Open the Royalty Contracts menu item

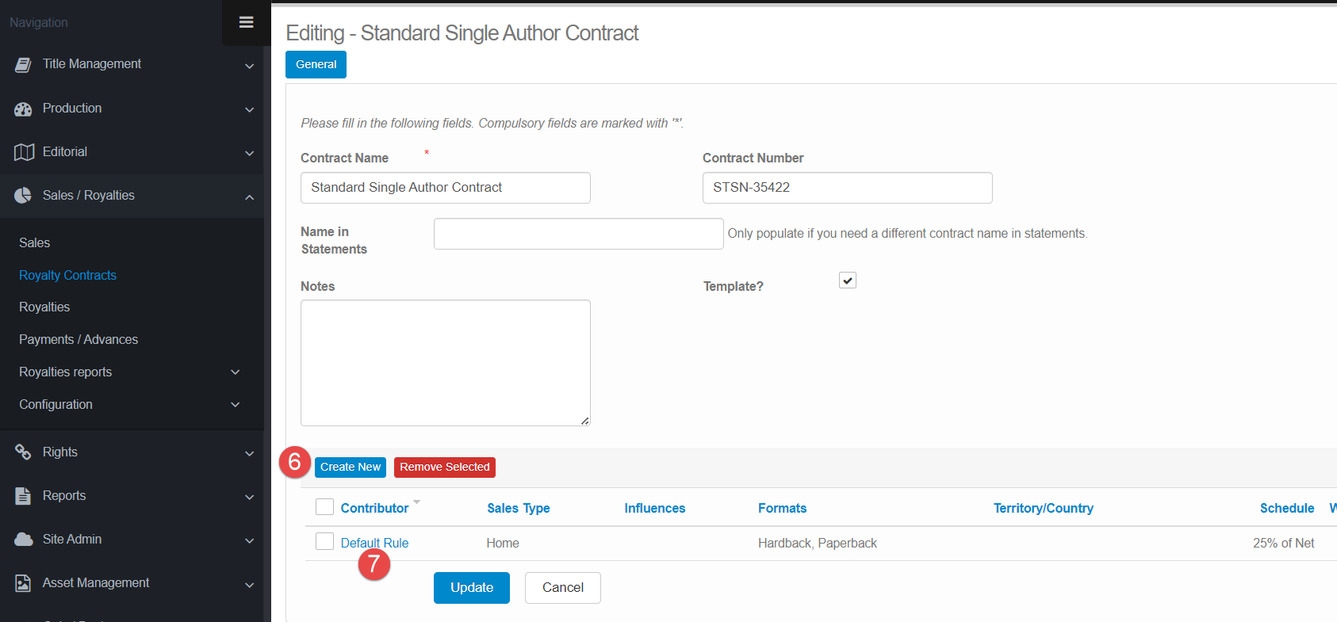pos(67,275)
